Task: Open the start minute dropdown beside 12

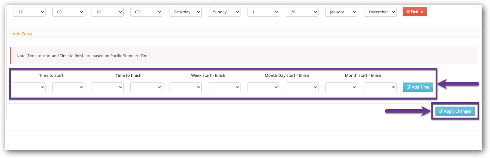Action: click(x=68, y=12)
